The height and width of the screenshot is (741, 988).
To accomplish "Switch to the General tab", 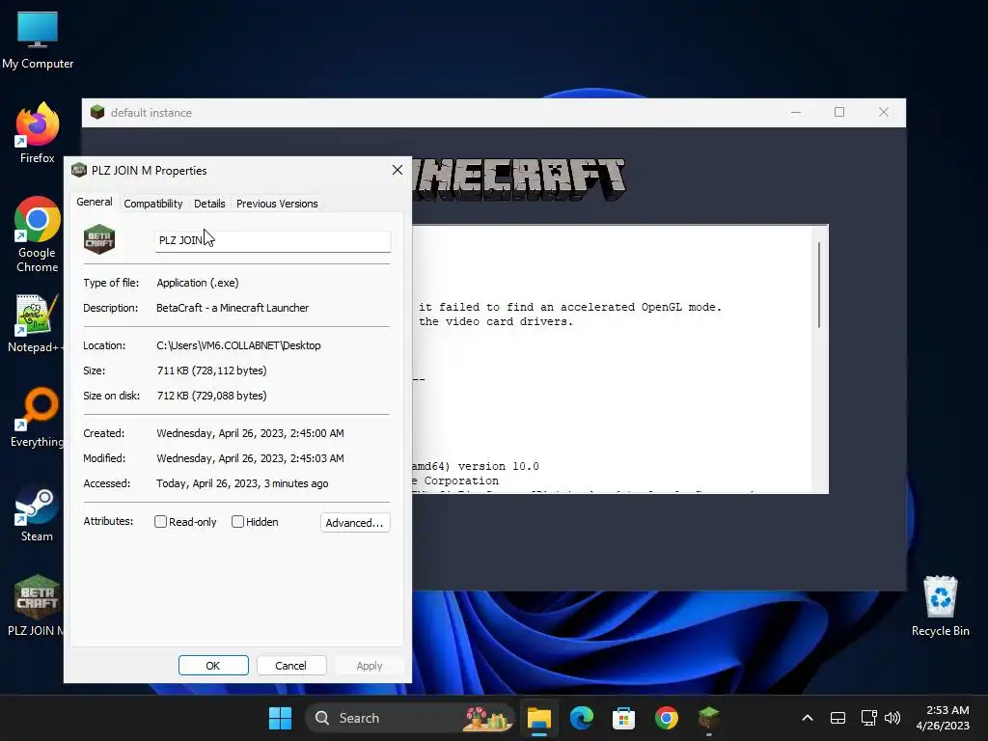I will 95,203.
